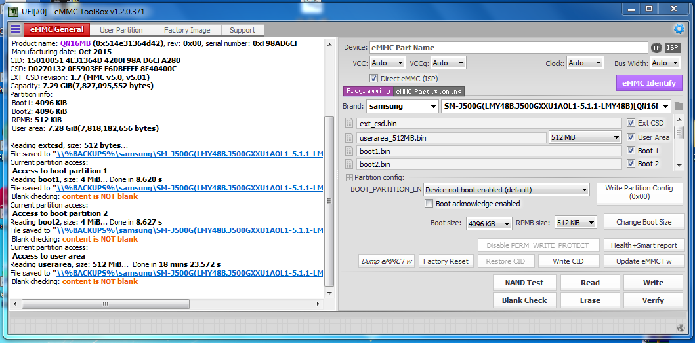Open the hamburger menu icon
This screenshot has width=695, height=343.
click(x=16, y=29)
